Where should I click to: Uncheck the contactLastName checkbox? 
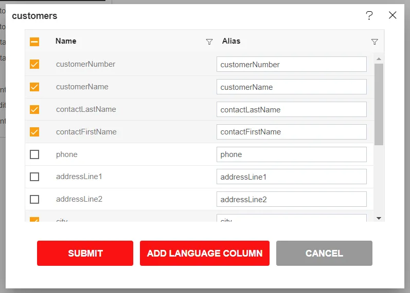point(34,109)
